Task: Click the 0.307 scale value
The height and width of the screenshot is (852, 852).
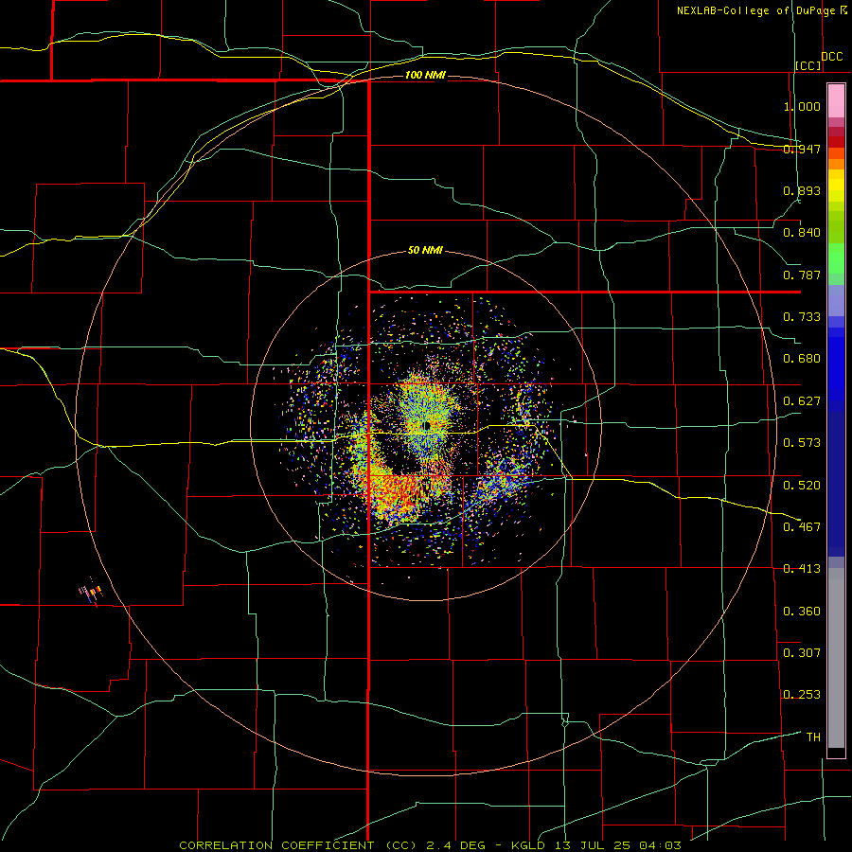Action: pyautogui.click(x=802, y=652)
